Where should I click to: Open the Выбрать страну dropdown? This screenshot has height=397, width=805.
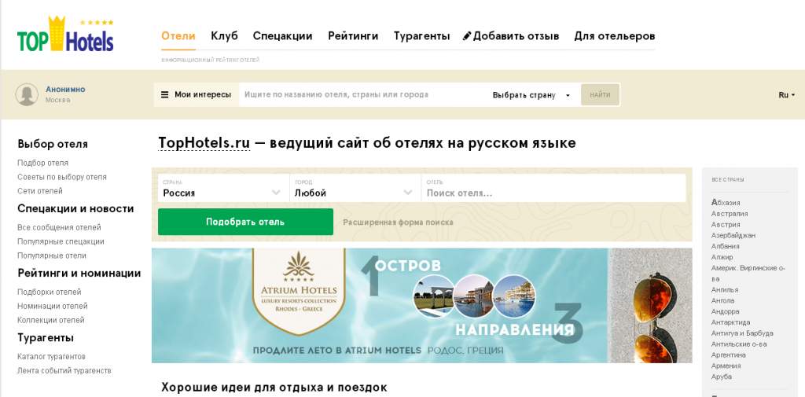pyautogui.click(x=531, y=95)
